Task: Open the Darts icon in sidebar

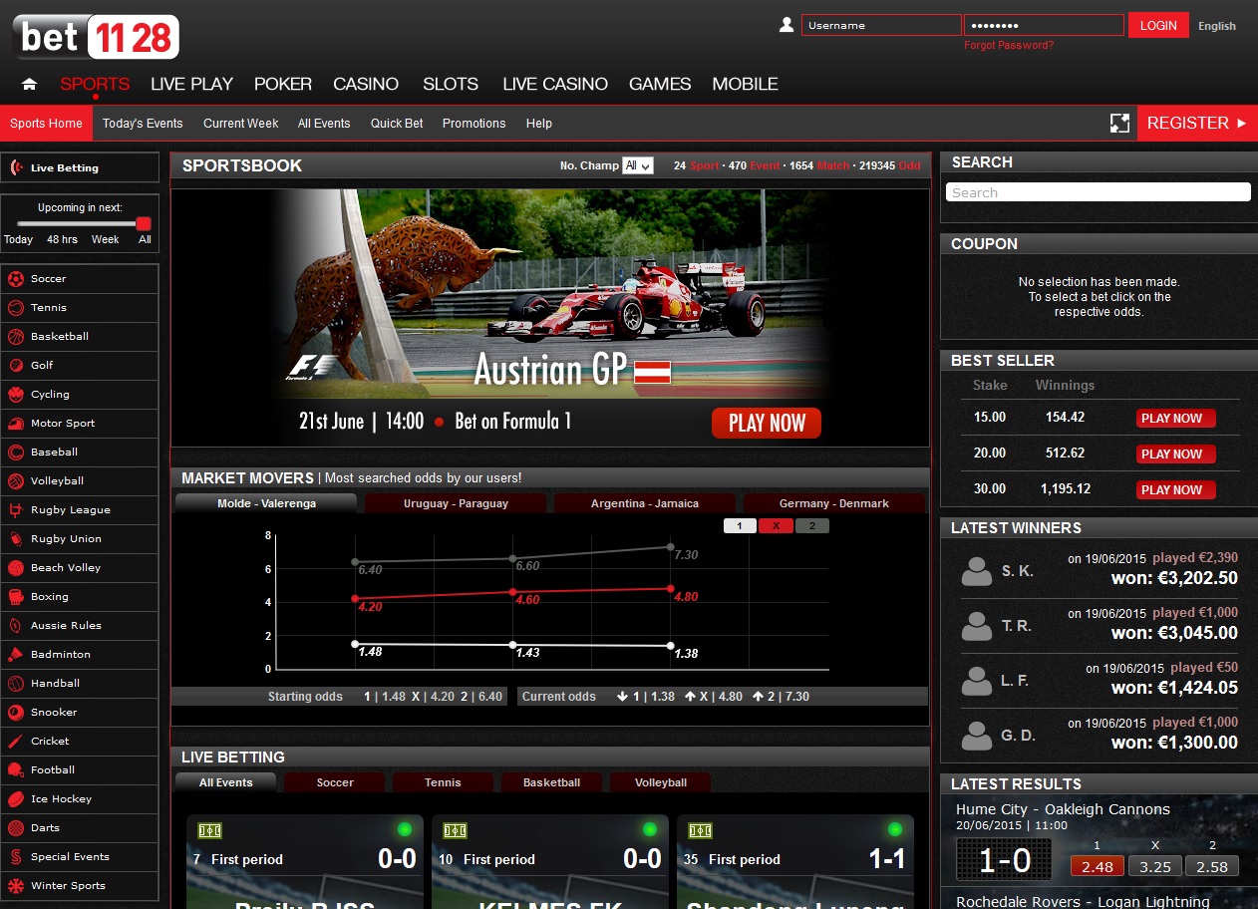Action: coord(15,828)
